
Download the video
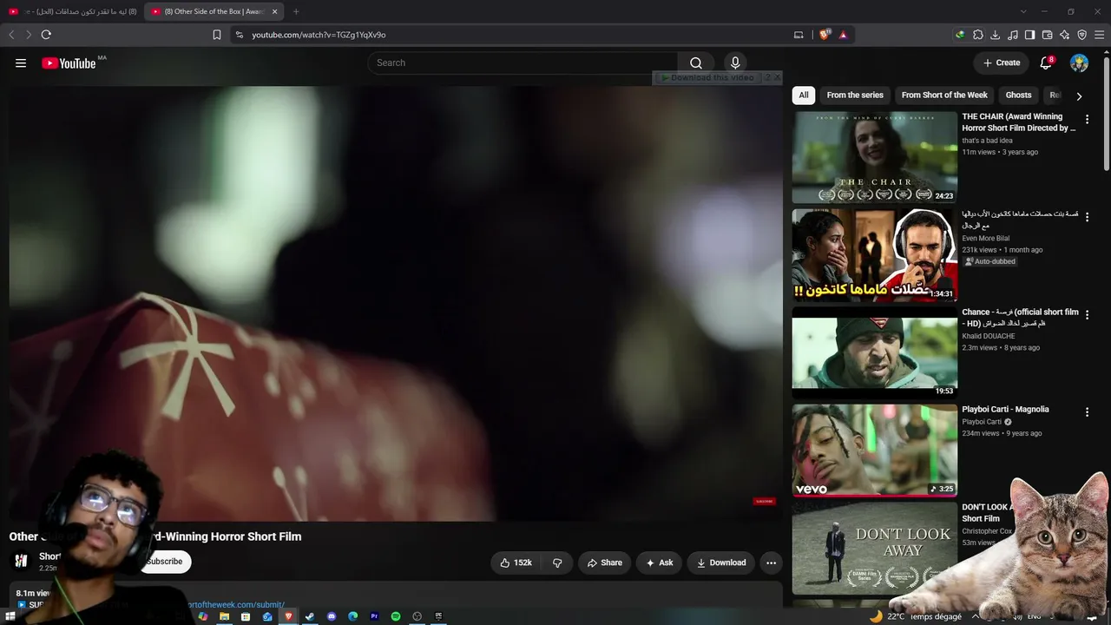[721, 562]
